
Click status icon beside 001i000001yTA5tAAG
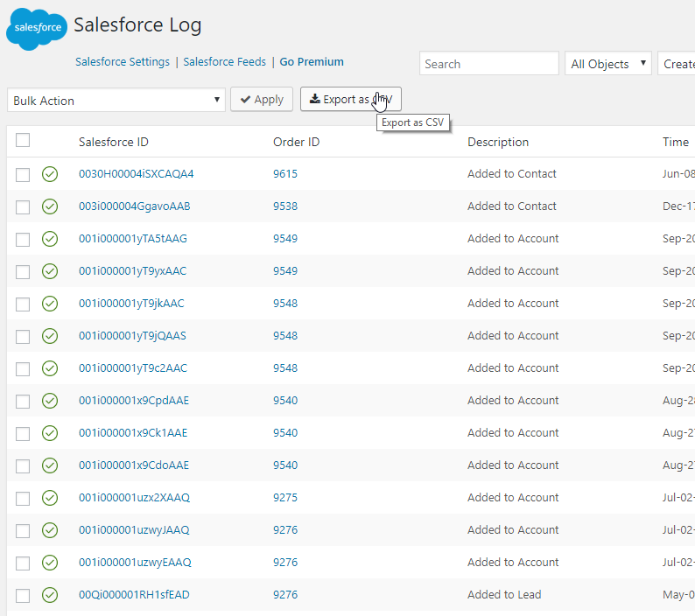50,239
